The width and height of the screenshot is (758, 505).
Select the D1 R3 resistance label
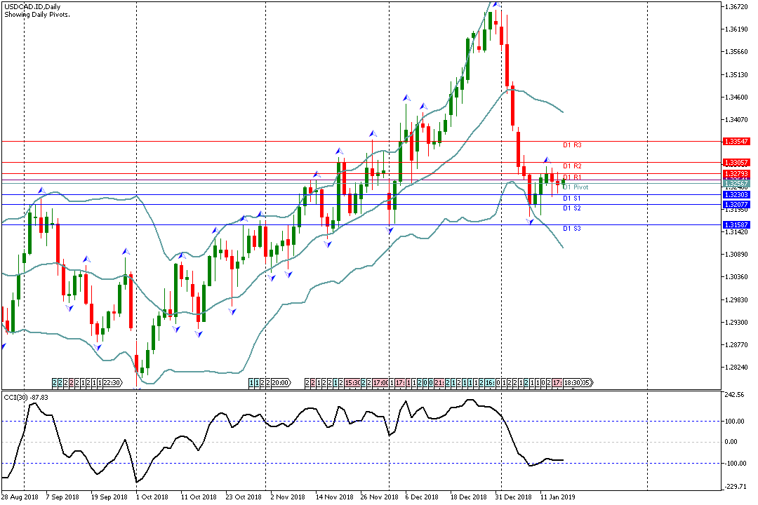573,145
